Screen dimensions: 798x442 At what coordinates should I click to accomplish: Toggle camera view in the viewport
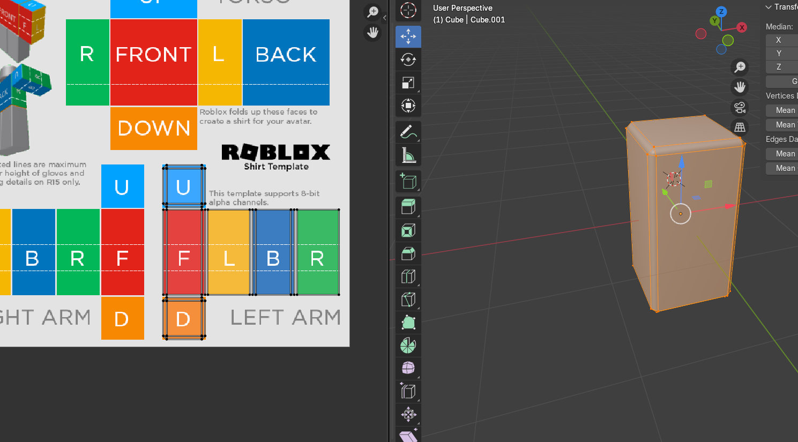(x=740, y=107)
